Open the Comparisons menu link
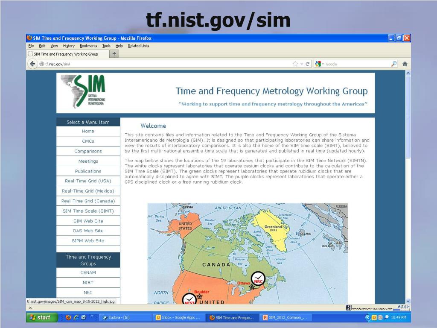 point(88,151)
